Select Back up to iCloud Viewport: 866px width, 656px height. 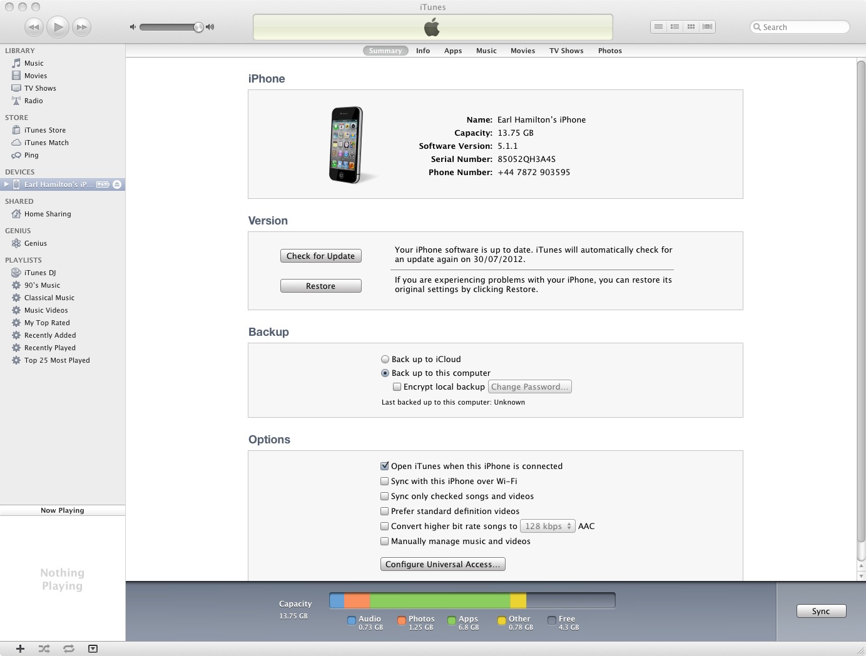pos(385,359)
